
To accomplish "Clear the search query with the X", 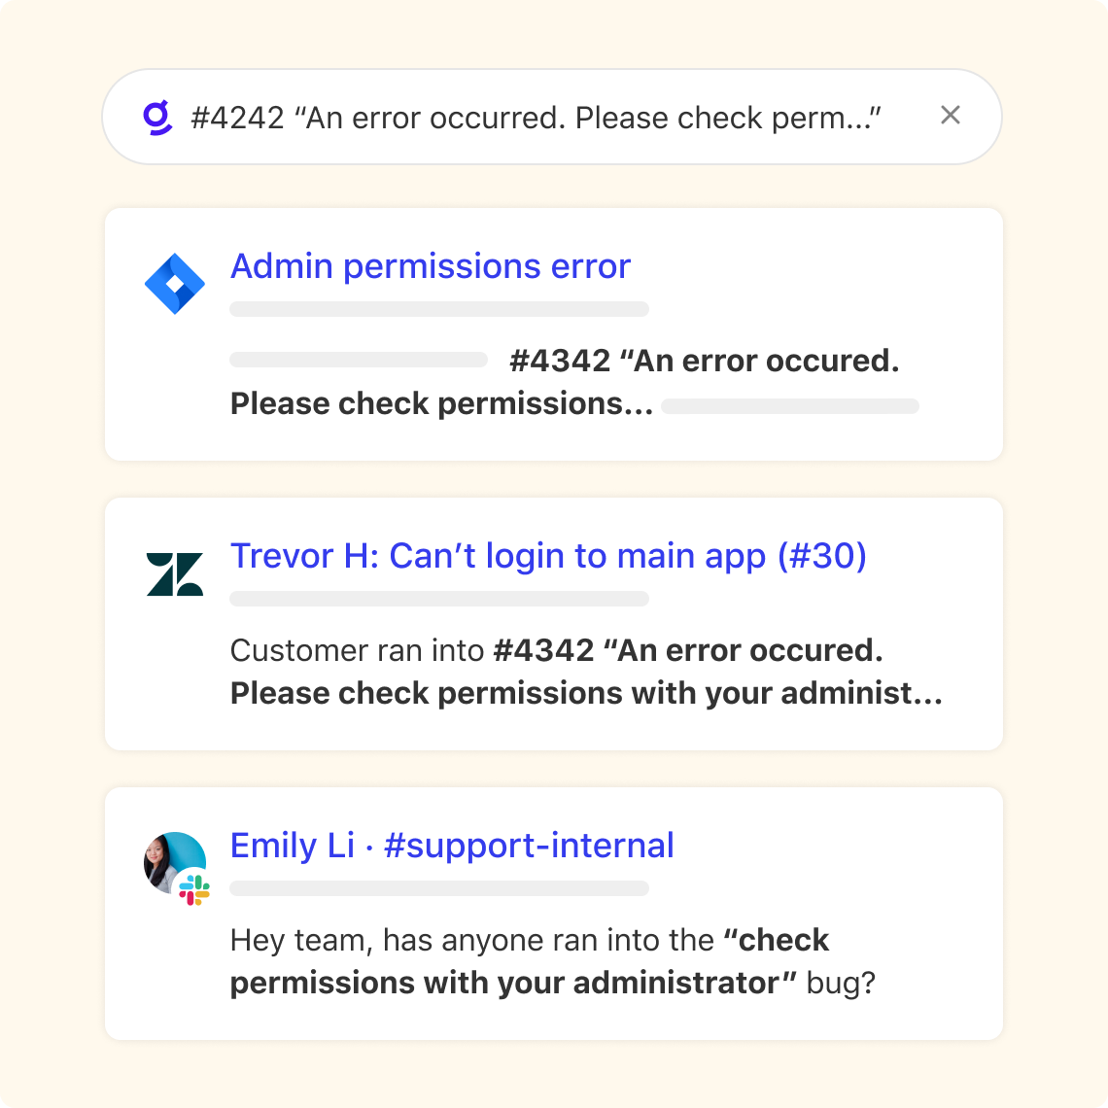I will [951, 116].
